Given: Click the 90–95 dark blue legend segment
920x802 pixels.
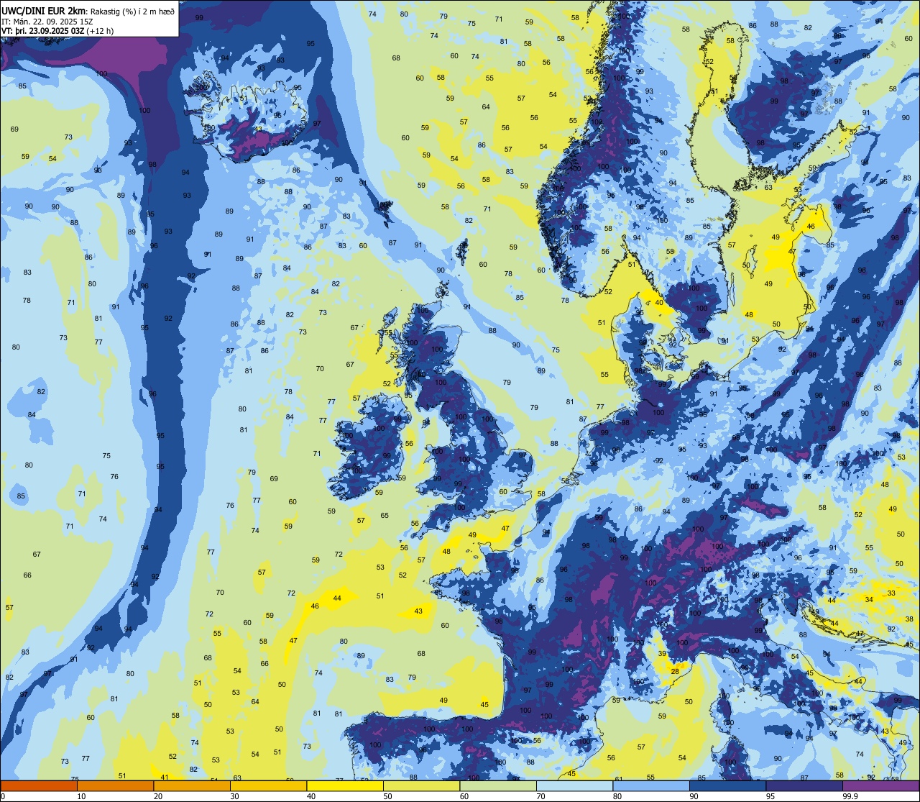Looking at the screenshot, I should pyautogui.click(x=727, y=785).
